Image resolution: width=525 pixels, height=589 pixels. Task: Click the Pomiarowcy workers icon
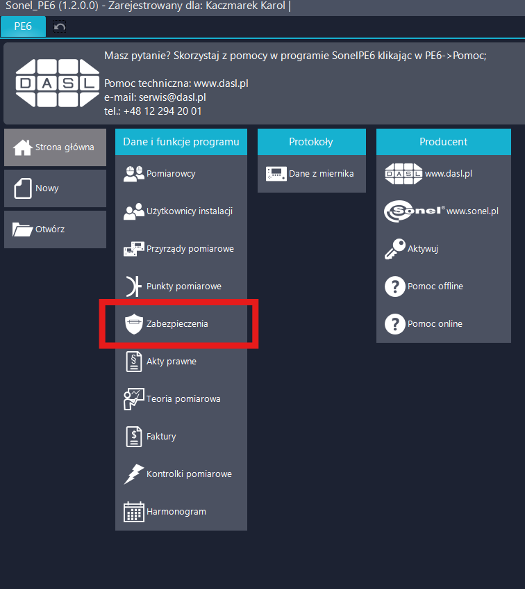tap(133, 174)
